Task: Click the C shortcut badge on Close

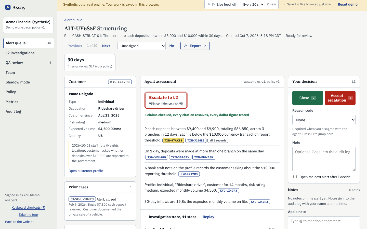Action: (313, 98)
